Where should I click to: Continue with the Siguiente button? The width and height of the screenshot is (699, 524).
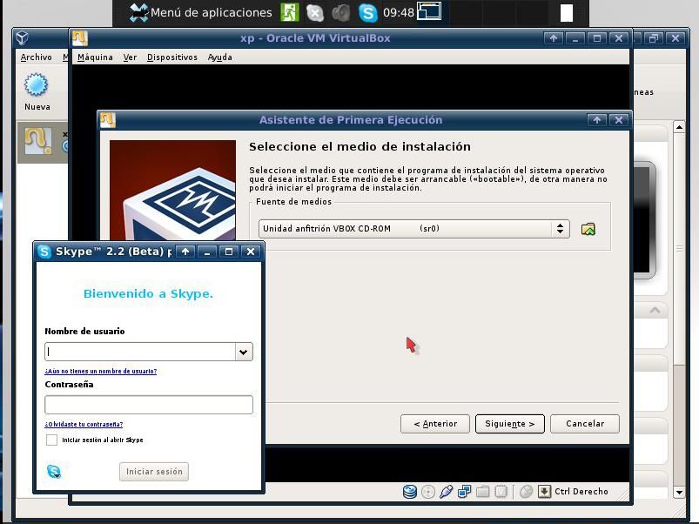tap(509, 424)
